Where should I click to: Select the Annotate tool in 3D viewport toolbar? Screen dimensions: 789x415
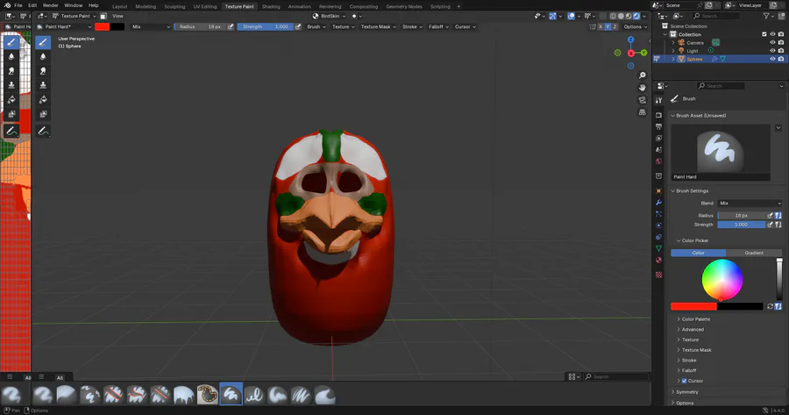[43, 131]
